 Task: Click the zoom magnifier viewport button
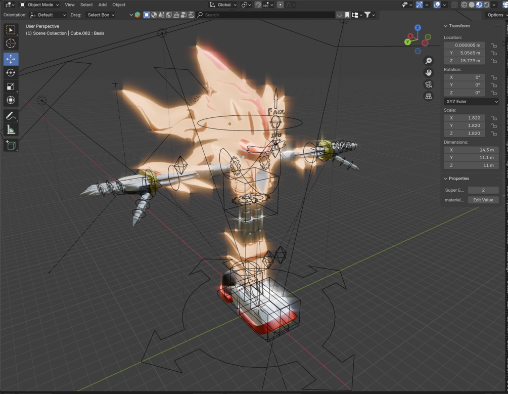click(x=428, y=61)
